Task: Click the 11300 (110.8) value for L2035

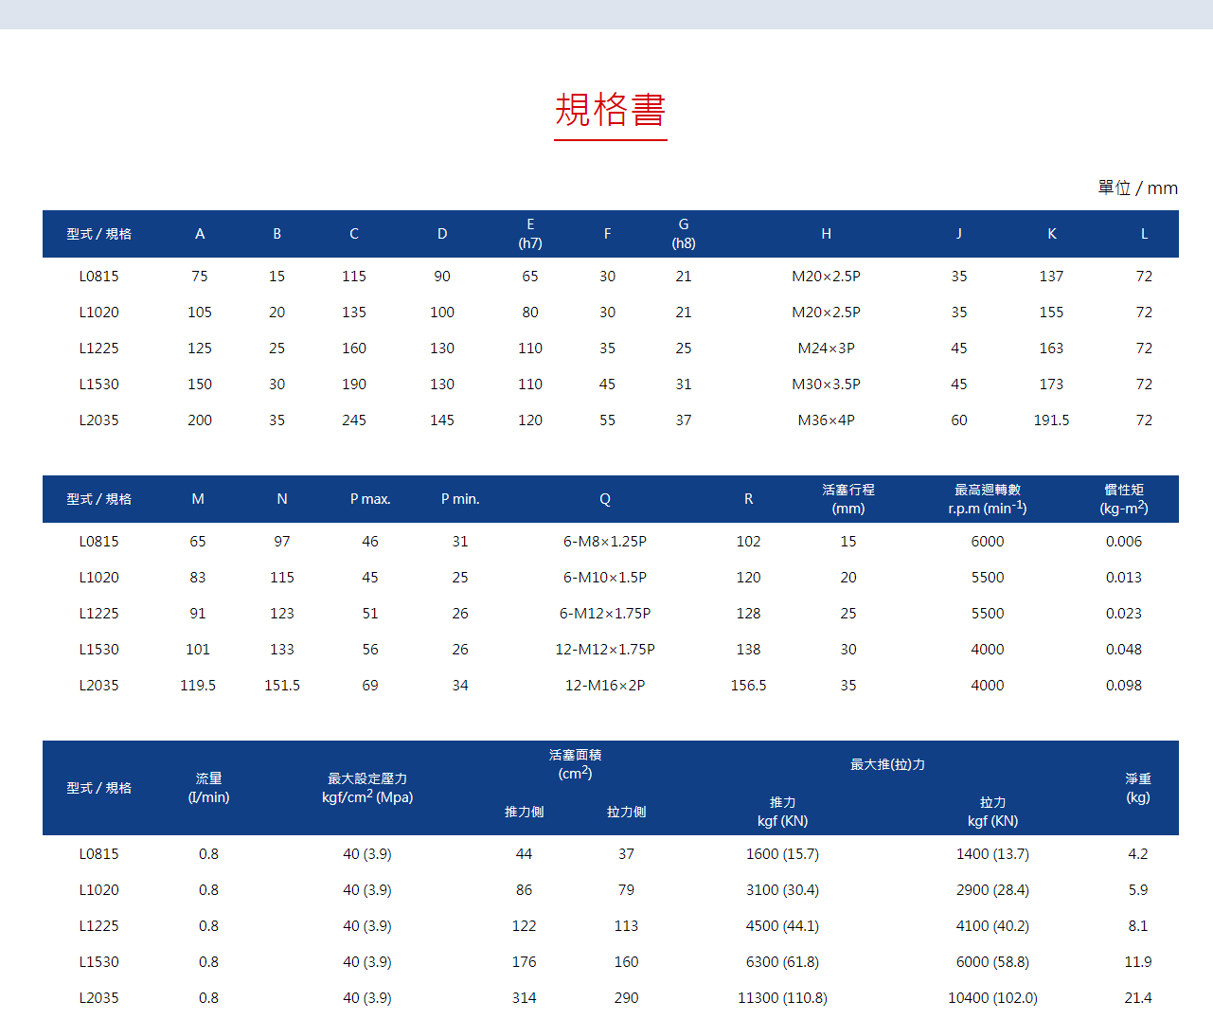Action: [782, 997]
